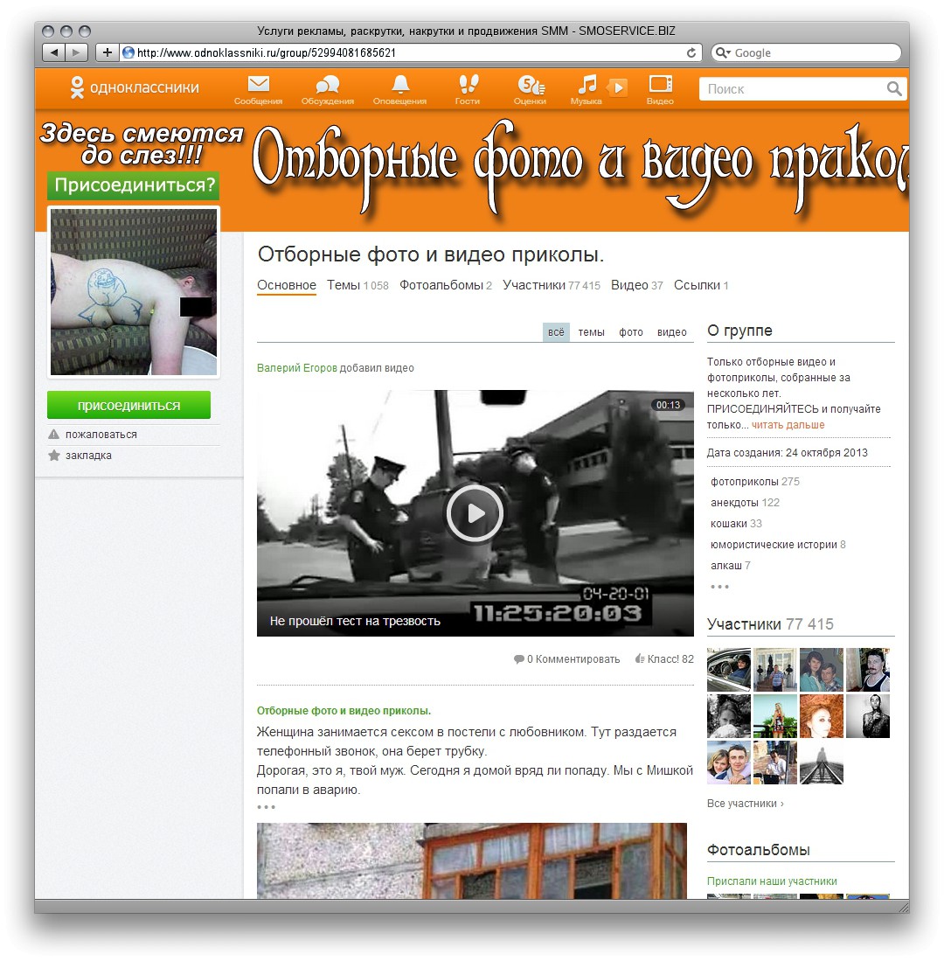The image size is (944, 961).
Task: Click the browser forward arrow
Action: (77, 52)
